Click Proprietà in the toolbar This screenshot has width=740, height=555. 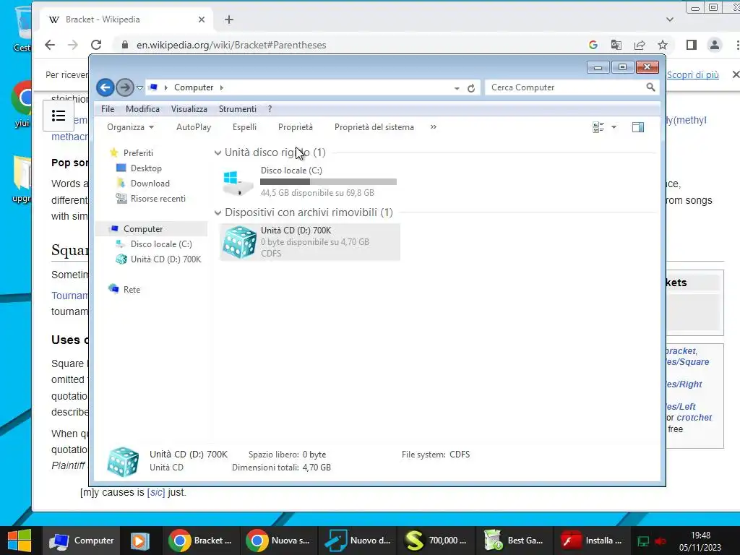[x=296, y=127]
